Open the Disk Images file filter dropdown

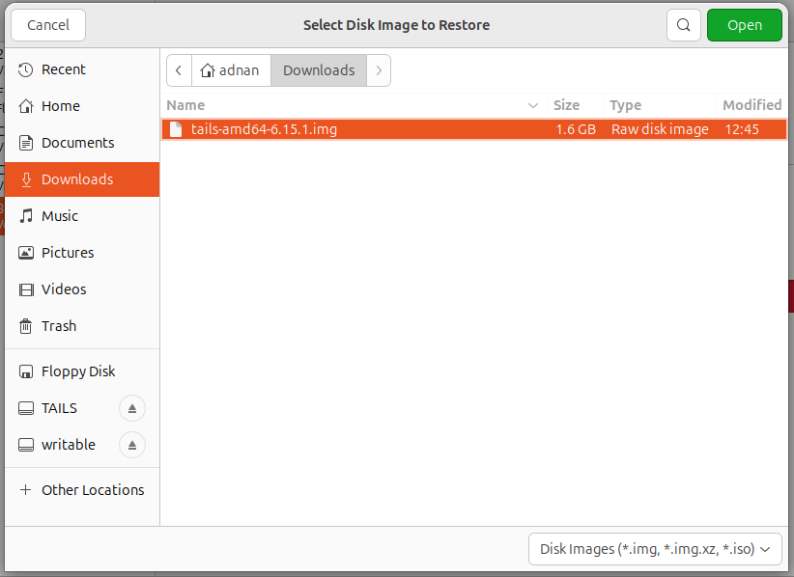[x=655, y=549]
